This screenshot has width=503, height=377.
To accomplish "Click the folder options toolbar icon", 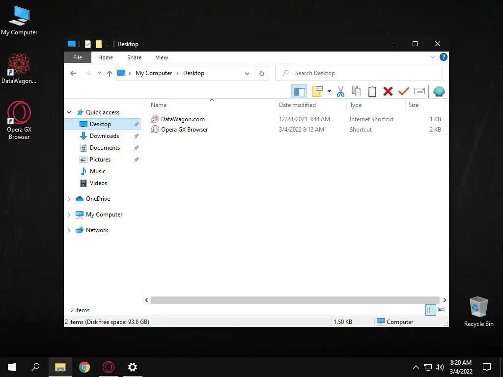I will pyautogui.click(x=317, y=92).
